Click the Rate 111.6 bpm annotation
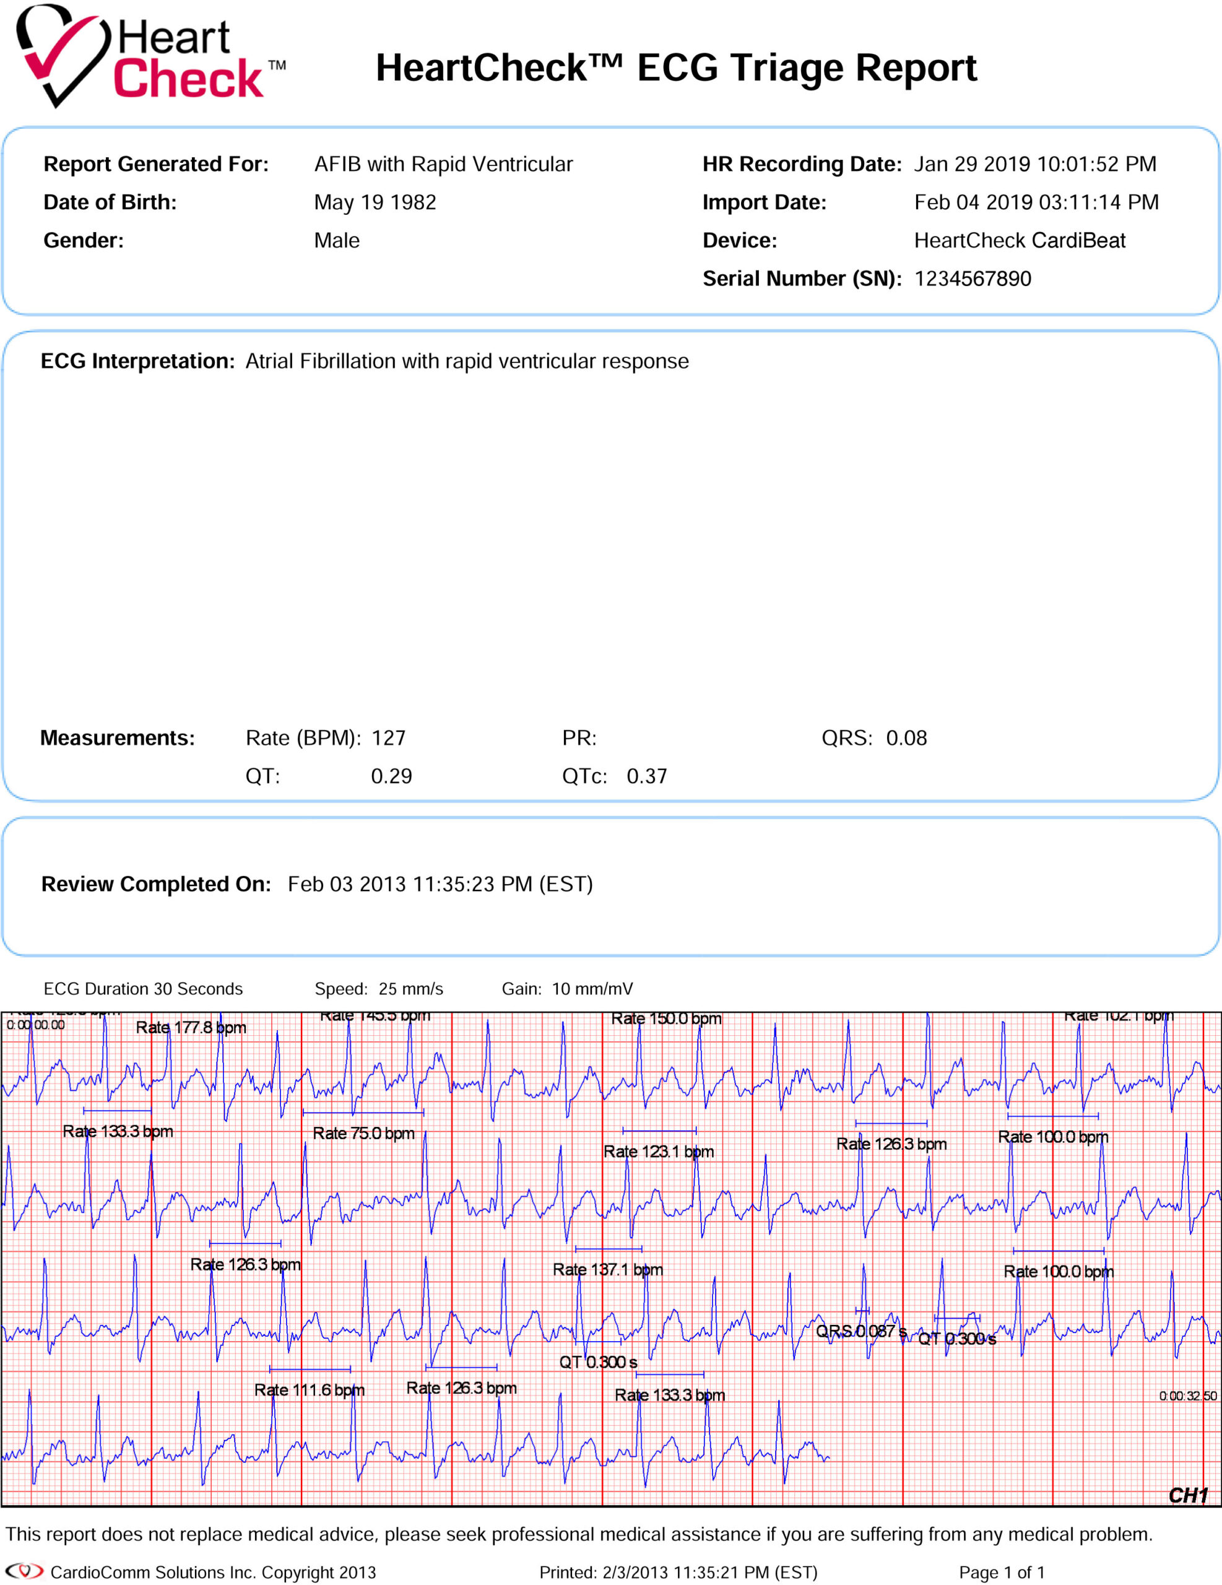This screenshot has height=1585, width=1222. tap(309, 1390)
